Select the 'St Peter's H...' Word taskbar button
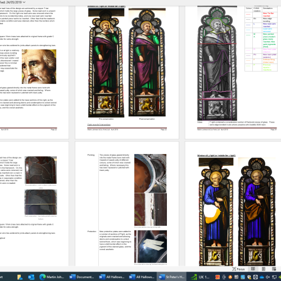 click(x=171, y=277)
